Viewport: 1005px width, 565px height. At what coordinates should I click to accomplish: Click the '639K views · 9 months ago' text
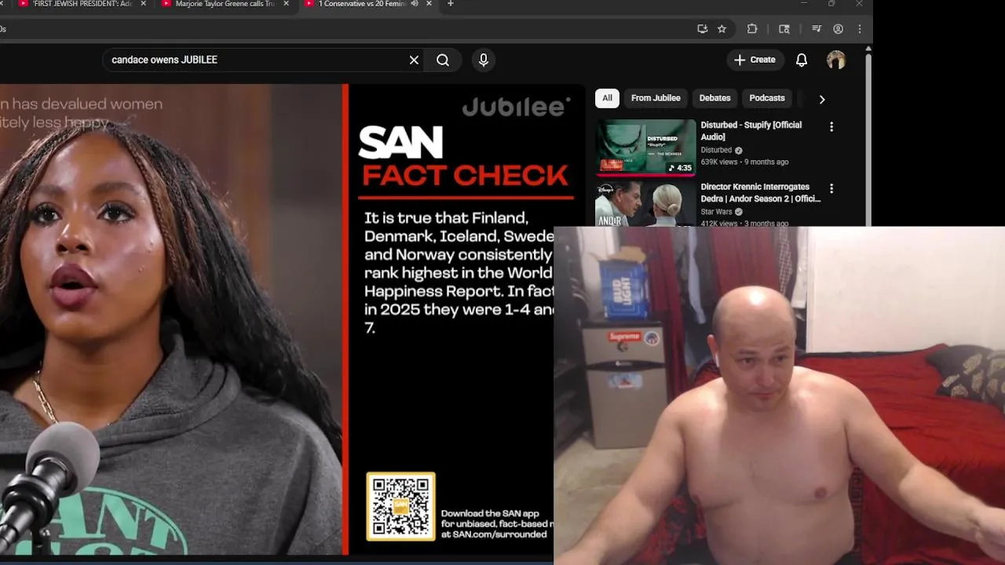tap(744, 162)
